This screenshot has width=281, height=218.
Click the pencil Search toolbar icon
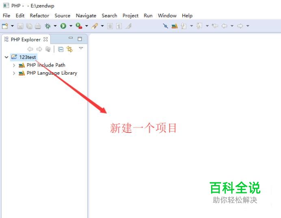pyautogui.click(x=95, y=26)
